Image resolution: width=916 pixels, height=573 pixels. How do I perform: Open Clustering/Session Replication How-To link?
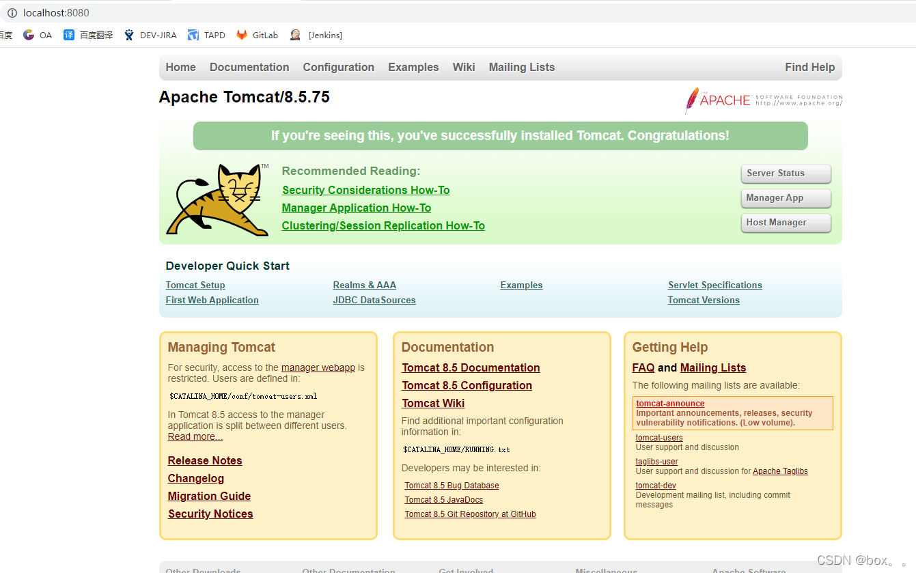(383, 225)
